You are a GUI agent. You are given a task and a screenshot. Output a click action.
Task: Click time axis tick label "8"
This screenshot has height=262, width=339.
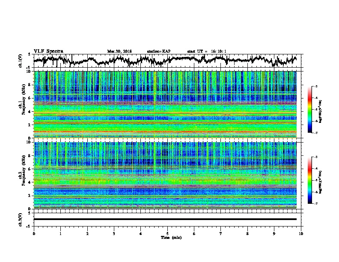coord(247,233)
